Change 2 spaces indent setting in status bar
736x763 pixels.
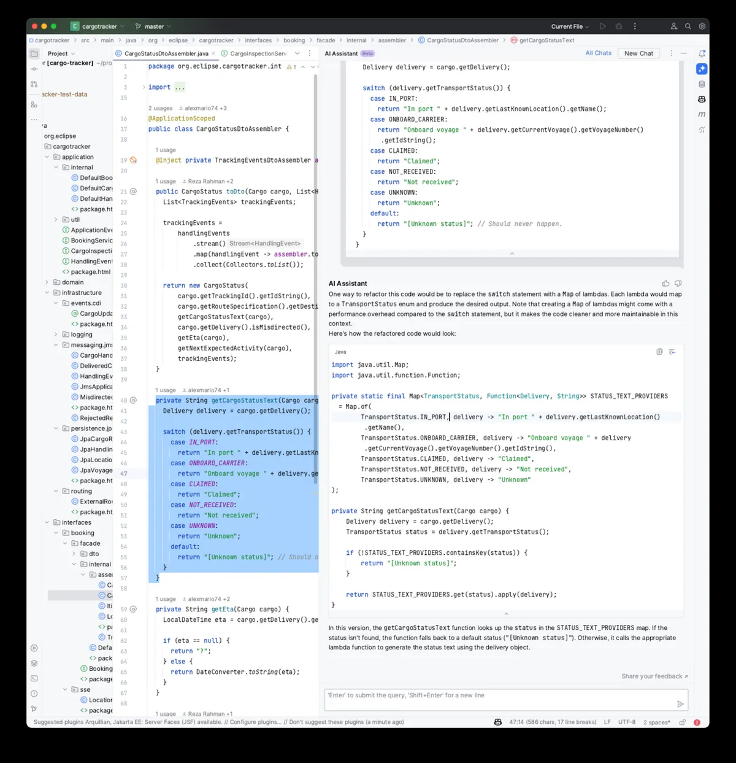pyautogui.click(x=657, y=722)
